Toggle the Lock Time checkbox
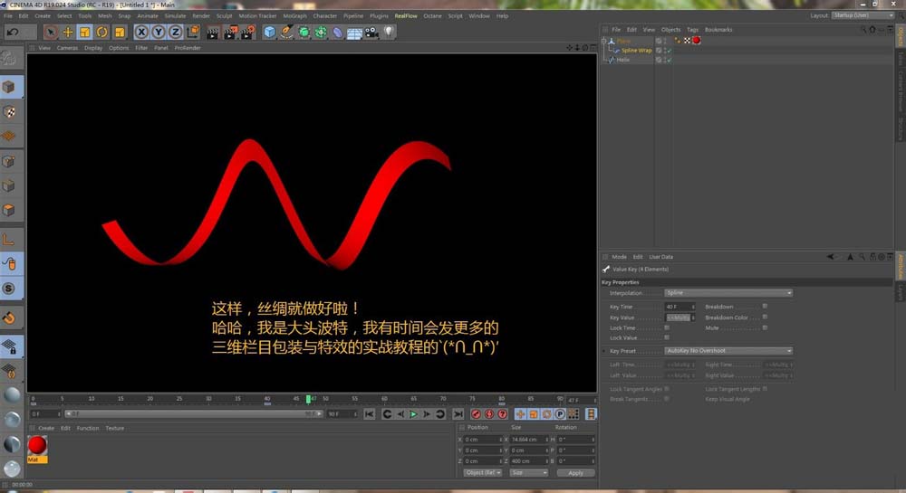This screenshot has height=493, width=906. pyautogui.click(x=667, y=327)
